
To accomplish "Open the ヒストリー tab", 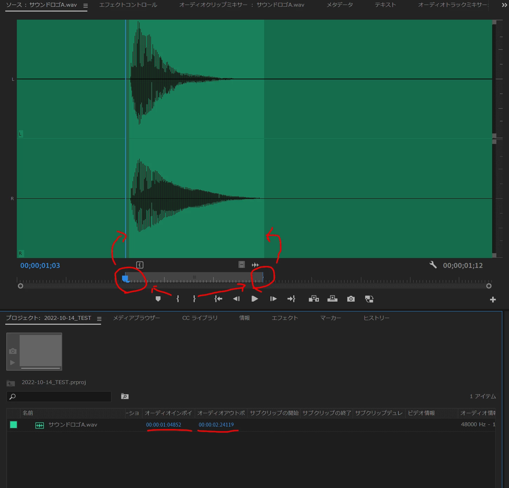I will pyautogui.click(x=376, y=318).
